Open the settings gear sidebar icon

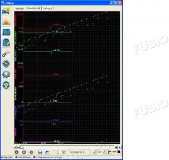tap(6, 74)
